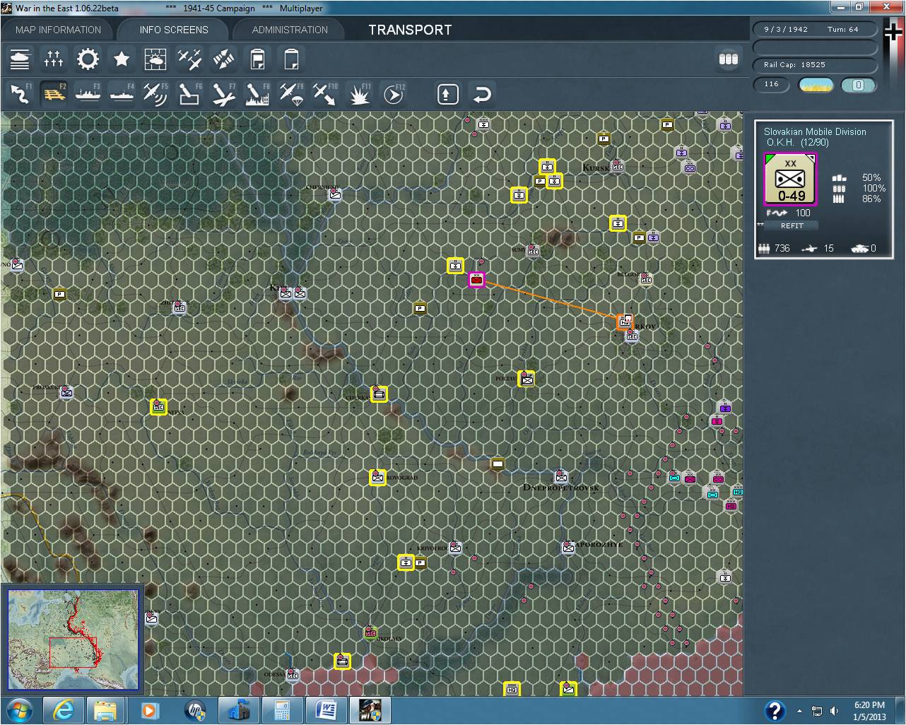Open the HP icon in taskbar

195,710
